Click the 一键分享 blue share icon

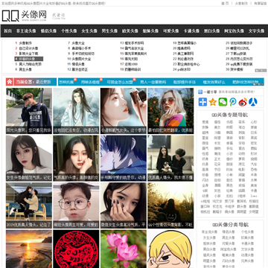200,92
